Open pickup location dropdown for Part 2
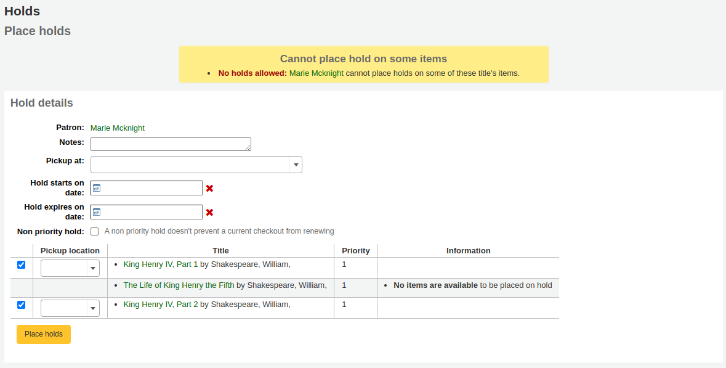The width and height of the screenshot is (726, 368). [70, 308]
